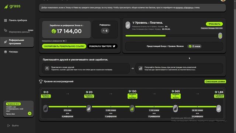This screenshot has width=236, height=133.
Task: Click the user avatar in top corner
Action: click(223, 1)
